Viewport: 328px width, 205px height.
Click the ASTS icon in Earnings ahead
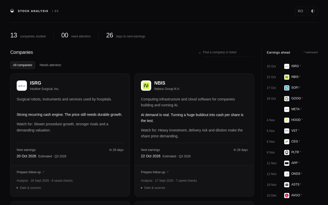[x=287, y=185]
